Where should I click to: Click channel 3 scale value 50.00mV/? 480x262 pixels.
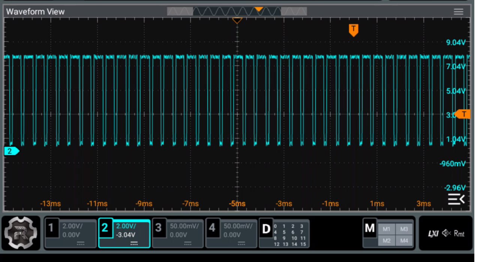pos(184,226)
